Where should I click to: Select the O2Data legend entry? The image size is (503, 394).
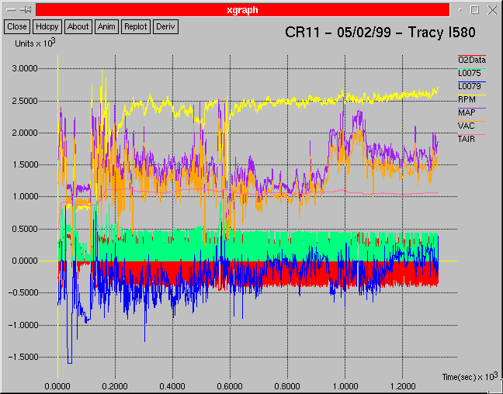pyautogui.click(x=472, y=60)
